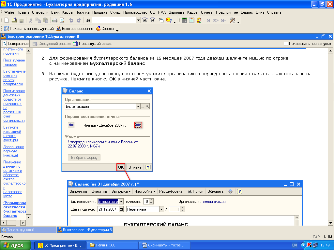Open Print Preview from toolbar
The image size is (334, 250).
tap(62, 21)
